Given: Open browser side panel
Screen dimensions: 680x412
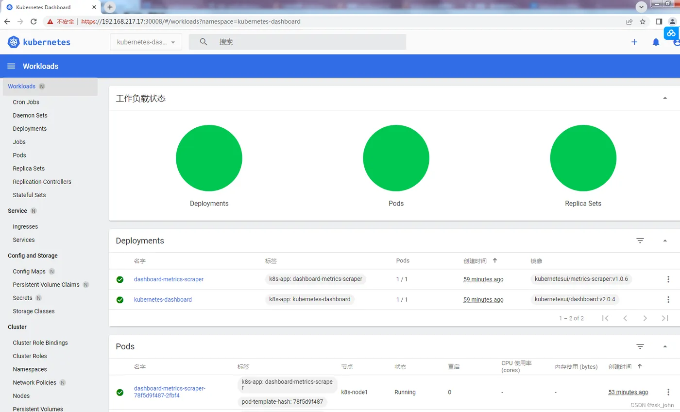Looking at the screenshot, I should coord(659,21).
